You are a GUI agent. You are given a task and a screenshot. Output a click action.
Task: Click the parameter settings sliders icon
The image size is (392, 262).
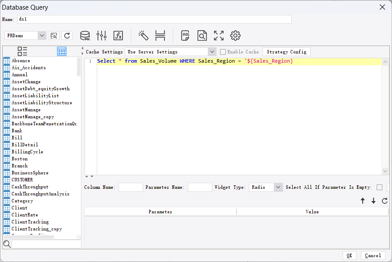[101, 35]
